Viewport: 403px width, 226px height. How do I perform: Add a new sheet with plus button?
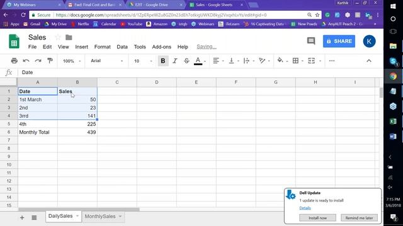pos(22,218)
